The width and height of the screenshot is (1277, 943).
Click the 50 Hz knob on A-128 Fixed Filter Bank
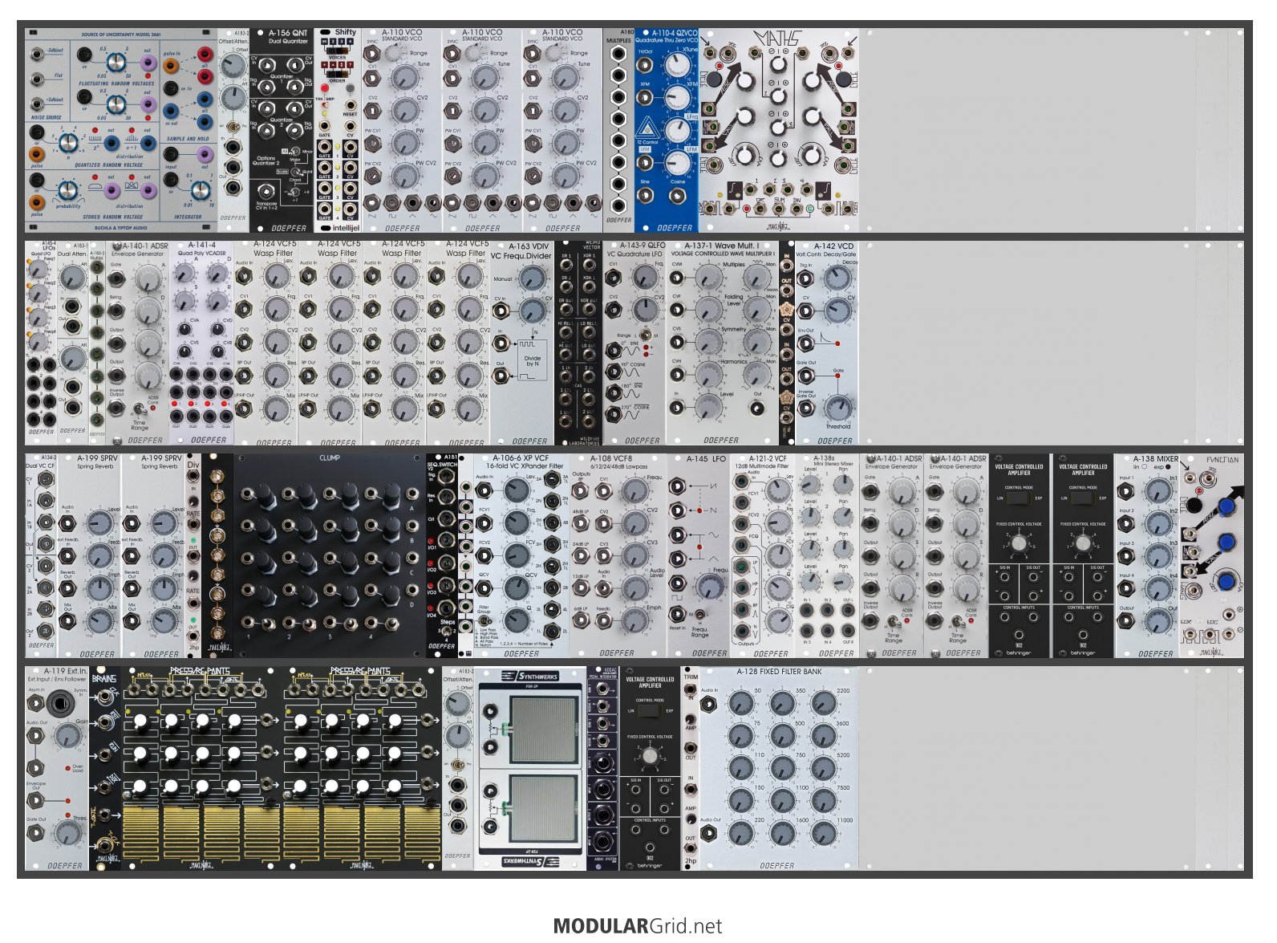point(740,705)
